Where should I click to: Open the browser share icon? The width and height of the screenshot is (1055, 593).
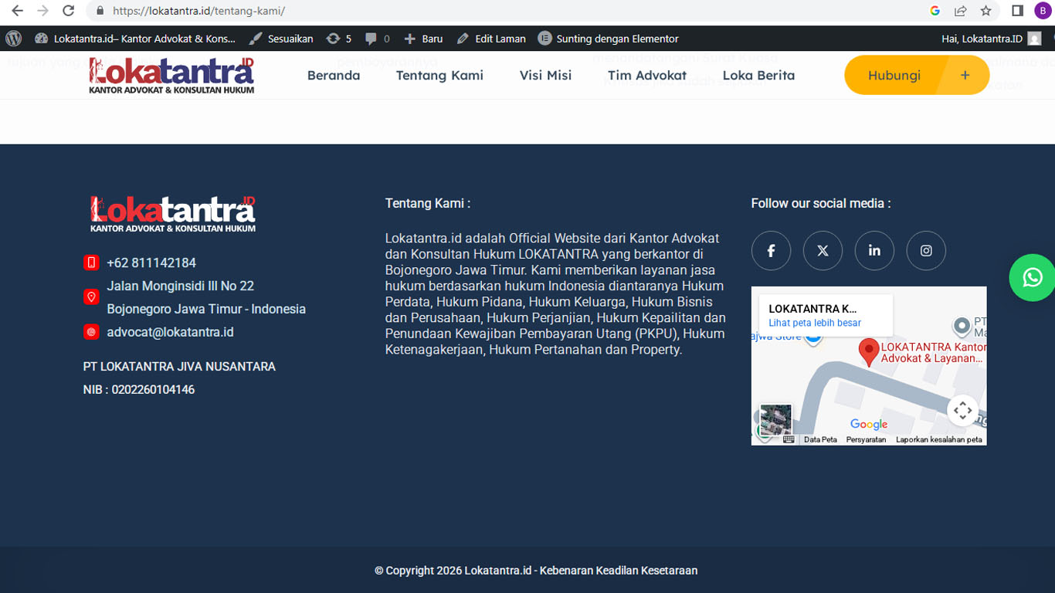pos(960,11)
